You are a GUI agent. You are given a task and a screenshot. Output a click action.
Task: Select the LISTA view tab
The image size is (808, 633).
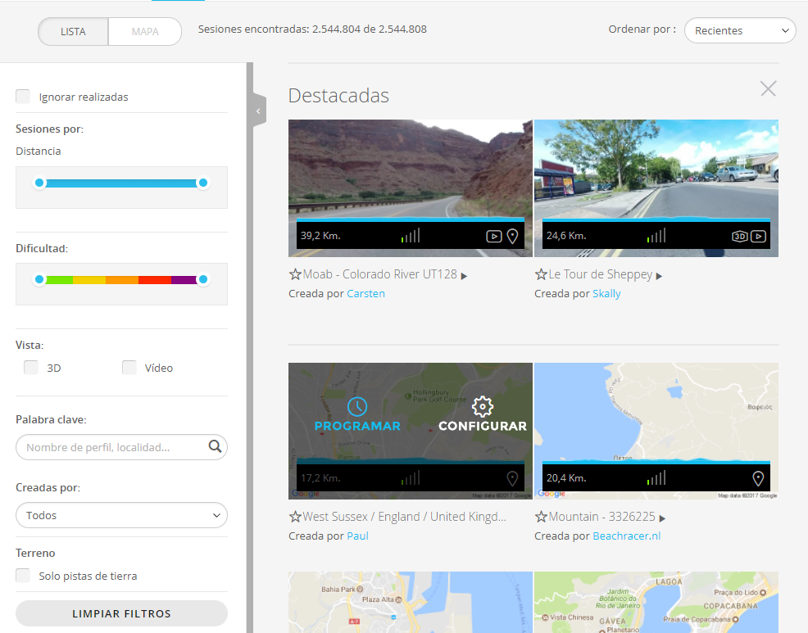tap(73, 32)
